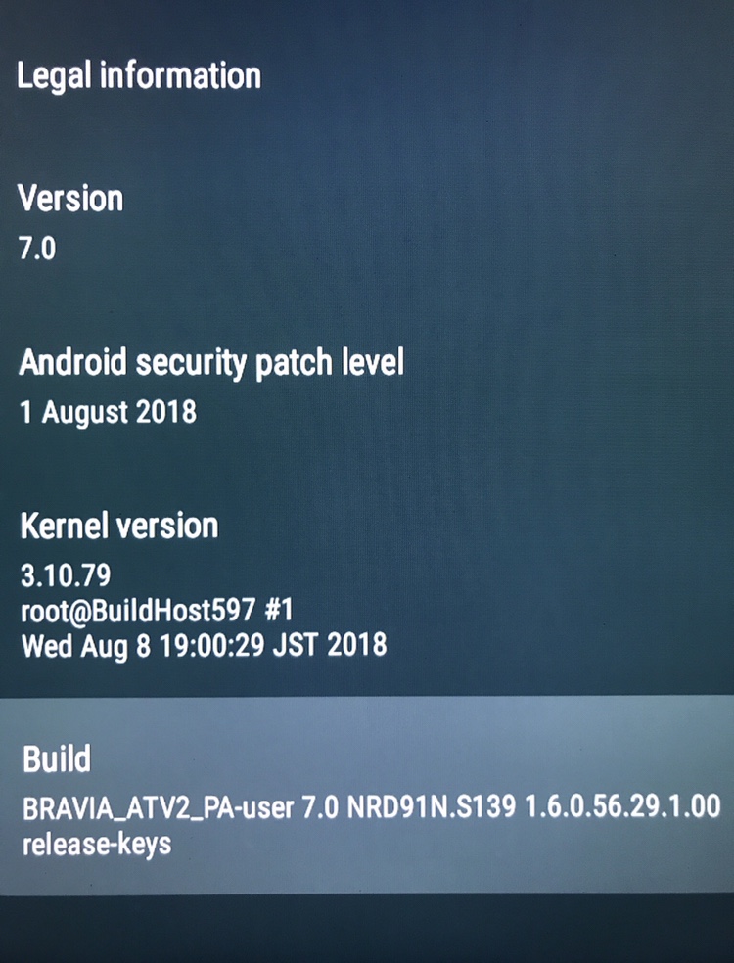Screen dimensions: 734x963
Task: Click the dark empty area below Build row
Action: point(367,929)
